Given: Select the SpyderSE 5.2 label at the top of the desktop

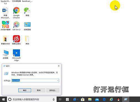Looking at the screenshot, I should point(5,2).
